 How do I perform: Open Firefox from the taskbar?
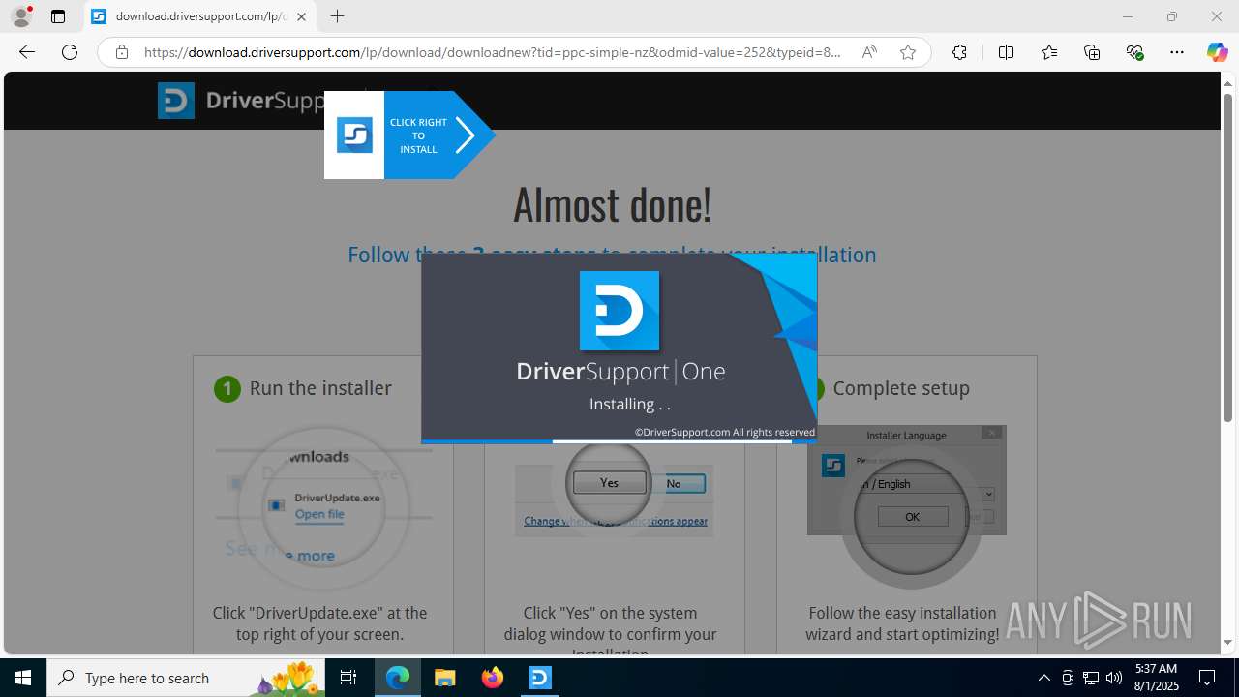click(x=493, y=678)
